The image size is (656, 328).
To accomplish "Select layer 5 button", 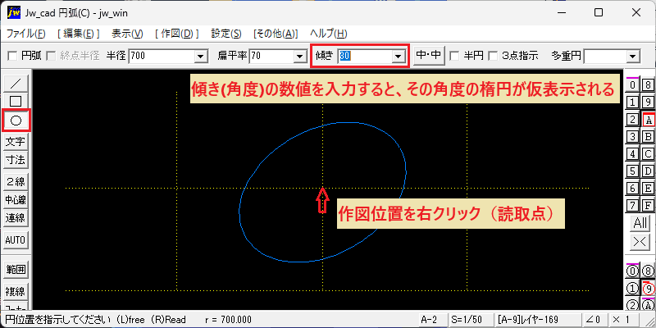I will click(632, 171).
